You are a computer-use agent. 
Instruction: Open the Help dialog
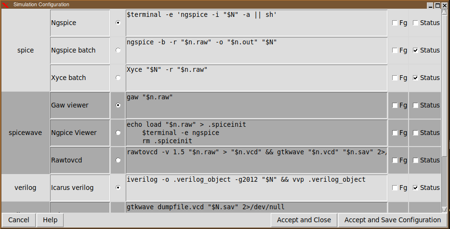coord(50,220)
